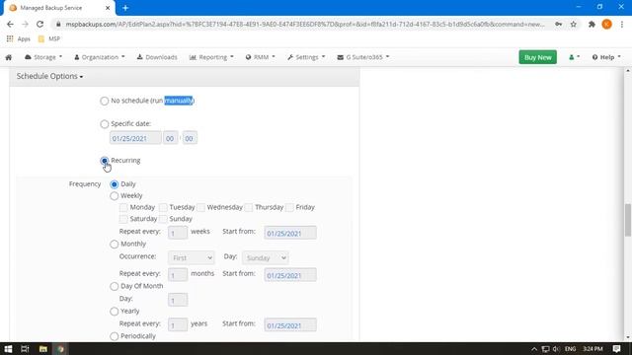The image size is (632, 355).
Task: Open the notification center icon
Action: [x=616, y=348]
